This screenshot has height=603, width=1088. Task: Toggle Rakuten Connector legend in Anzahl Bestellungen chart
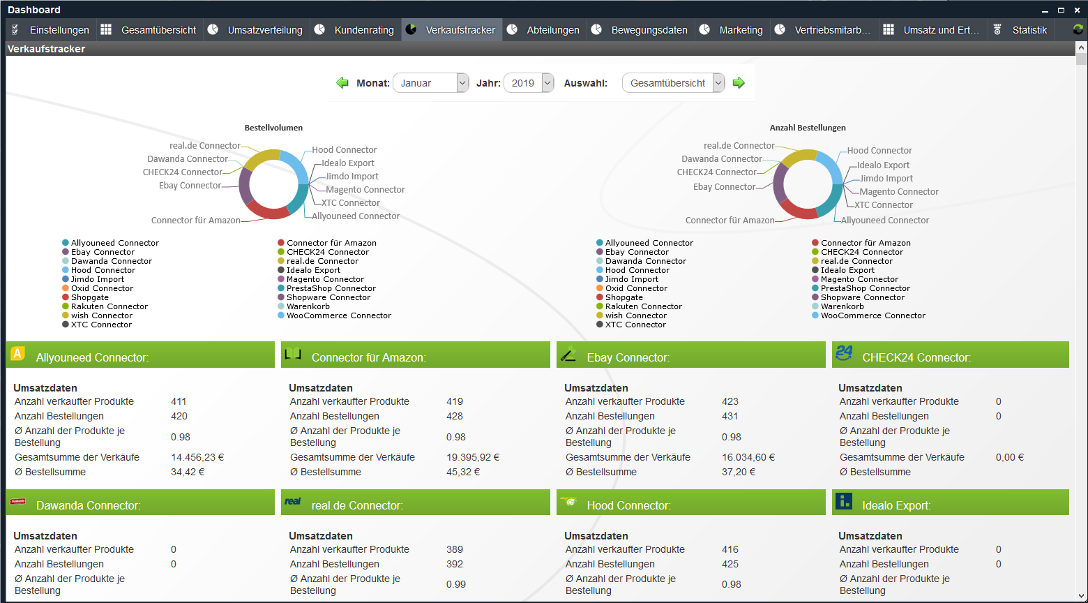coord(640,306)
